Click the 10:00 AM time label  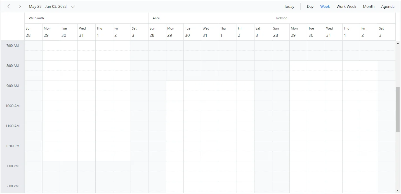pos(13,106)
